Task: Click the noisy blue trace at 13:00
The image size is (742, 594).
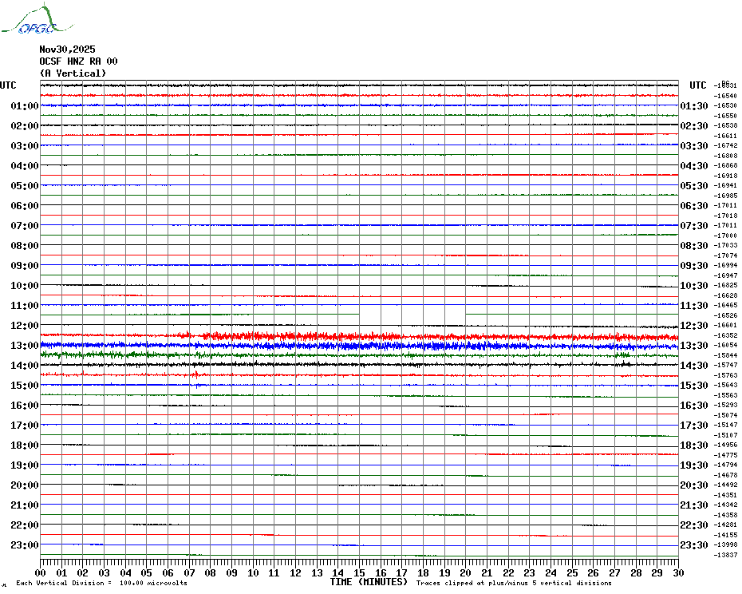Action: coord(360,346)
